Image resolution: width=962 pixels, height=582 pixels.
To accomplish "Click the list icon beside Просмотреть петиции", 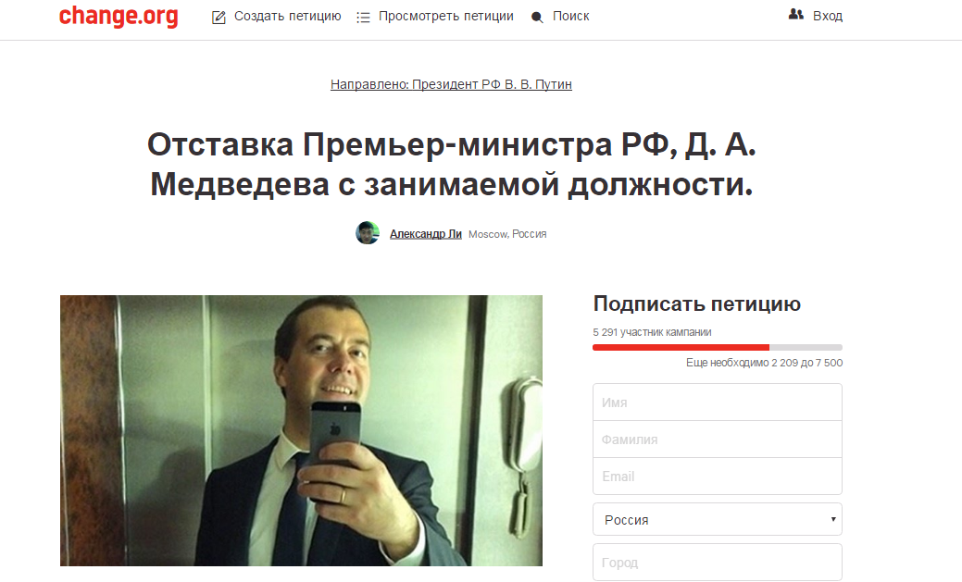I will 363,18.
